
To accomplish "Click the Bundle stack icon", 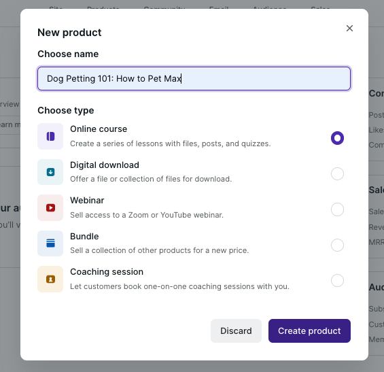I will click(50, 243).
